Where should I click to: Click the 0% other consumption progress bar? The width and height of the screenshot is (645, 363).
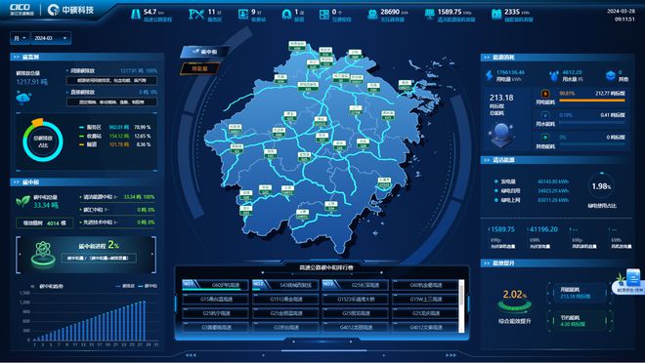[x=592, y=143]
